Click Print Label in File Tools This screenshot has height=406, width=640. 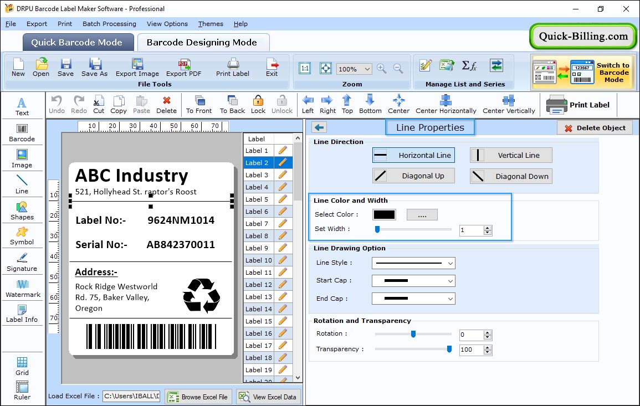233,68
